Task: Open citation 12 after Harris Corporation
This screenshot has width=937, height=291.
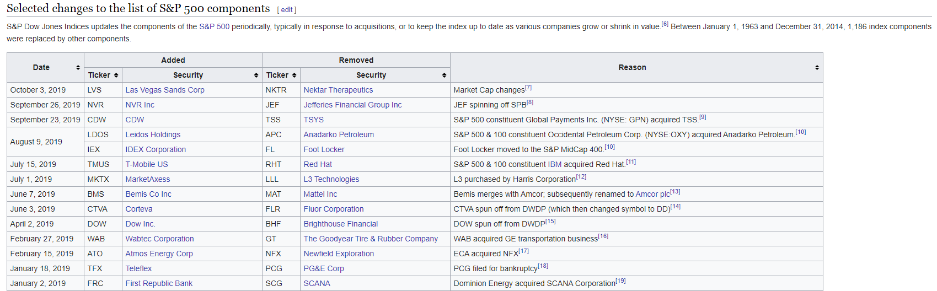Action: [581, 177]
